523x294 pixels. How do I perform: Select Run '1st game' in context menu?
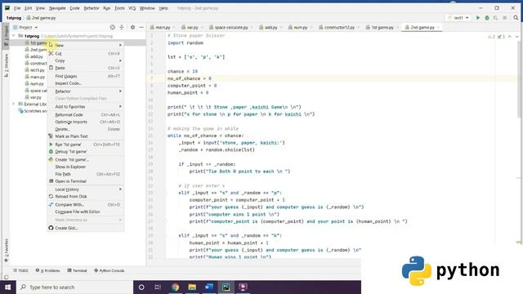(x=86, y=145)
